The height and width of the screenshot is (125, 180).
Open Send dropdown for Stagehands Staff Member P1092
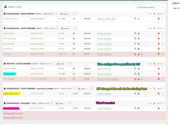click(66, 28)
